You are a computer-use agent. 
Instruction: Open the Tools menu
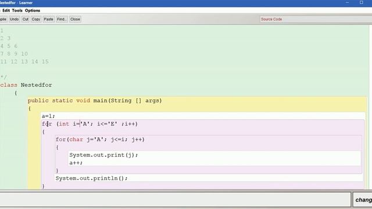point(17,10)
